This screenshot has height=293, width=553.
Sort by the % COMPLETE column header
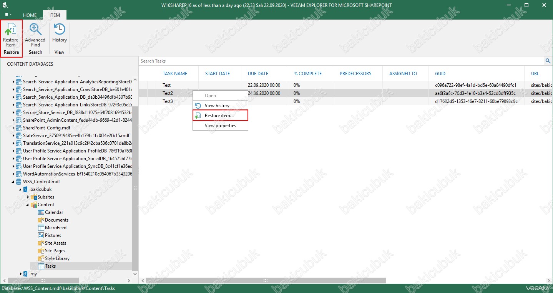pyautogui.click(x=307, y=74)
